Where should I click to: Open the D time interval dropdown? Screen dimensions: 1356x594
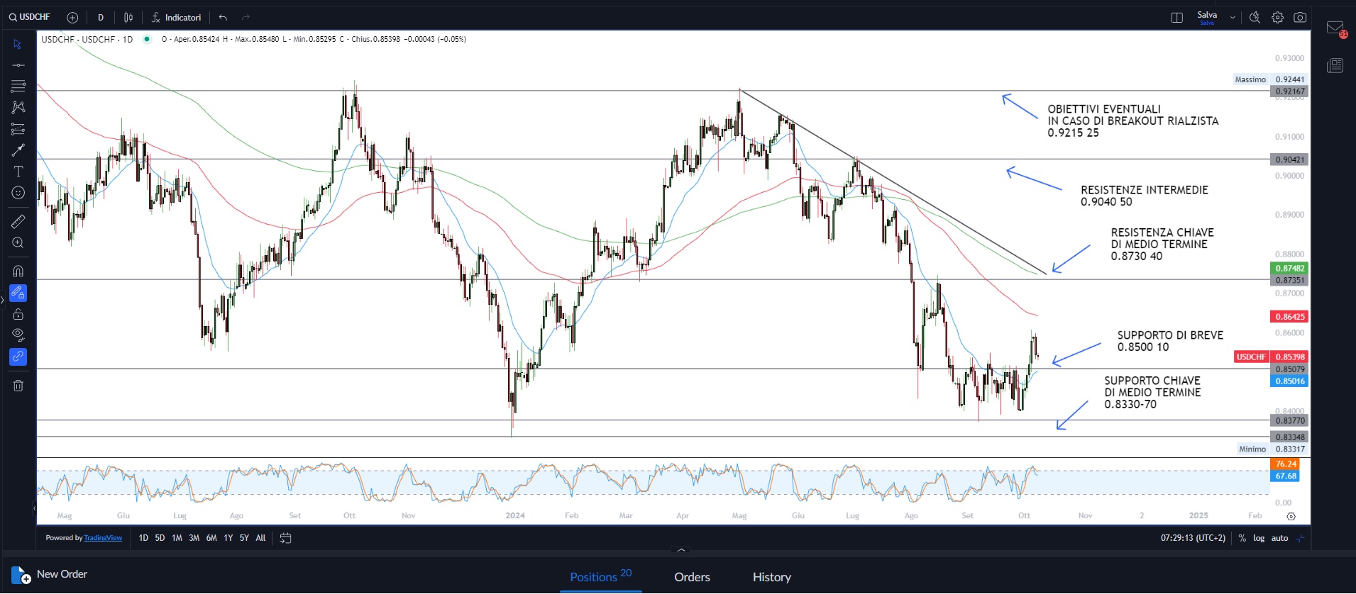[101, 18]
